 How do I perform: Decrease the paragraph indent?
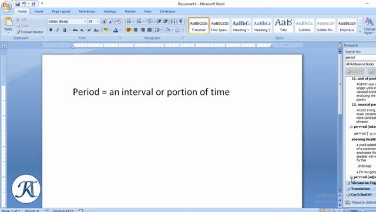[x=159, y=21]
